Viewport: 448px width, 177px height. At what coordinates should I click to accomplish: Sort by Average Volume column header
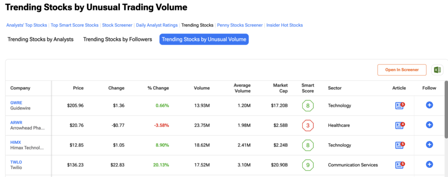point(242,88)
